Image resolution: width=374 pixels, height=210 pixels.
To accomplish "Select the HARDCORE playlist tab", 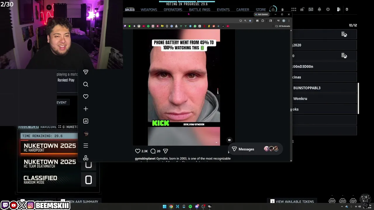I will pyautogui.click(x=49, y=127).
